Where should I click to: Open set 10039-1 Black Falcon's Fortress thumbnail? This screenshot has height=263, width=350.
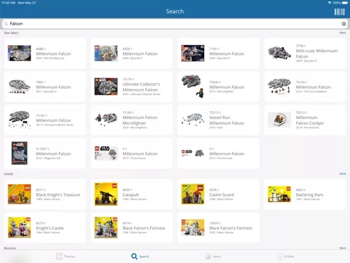pyautogui.click(x=193, y=227)
